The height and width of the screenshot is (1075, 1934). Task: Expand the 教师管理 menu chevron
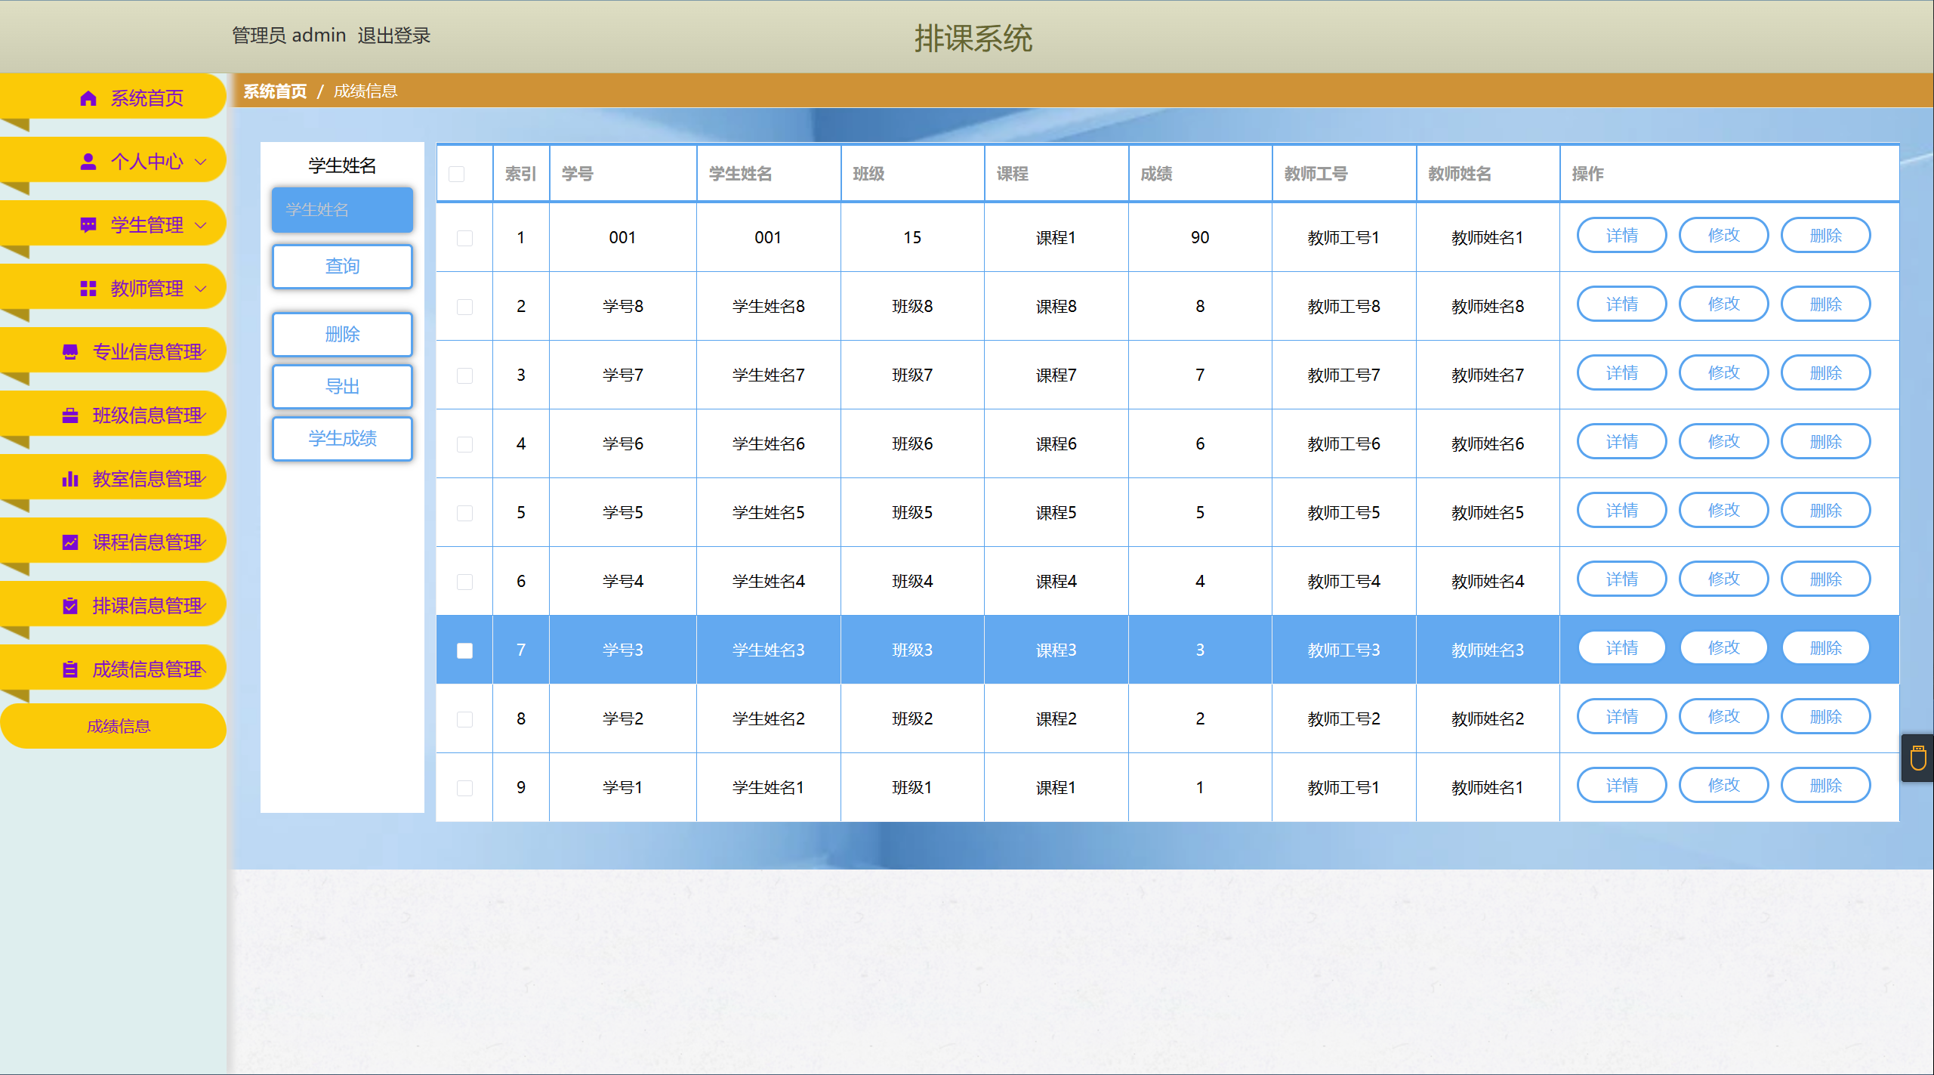201,289
